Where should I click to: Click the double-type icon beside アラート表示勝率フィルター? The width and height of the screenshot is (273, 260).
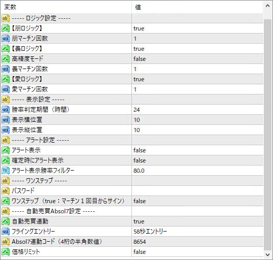pyautogui.click(x=6, y=171)
